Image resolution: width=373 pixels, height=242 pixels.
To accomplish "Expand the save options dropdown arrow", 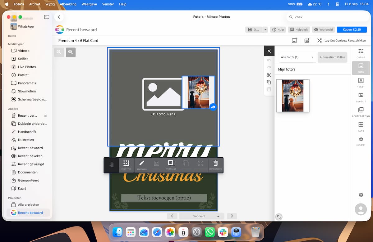I will 265,30.
